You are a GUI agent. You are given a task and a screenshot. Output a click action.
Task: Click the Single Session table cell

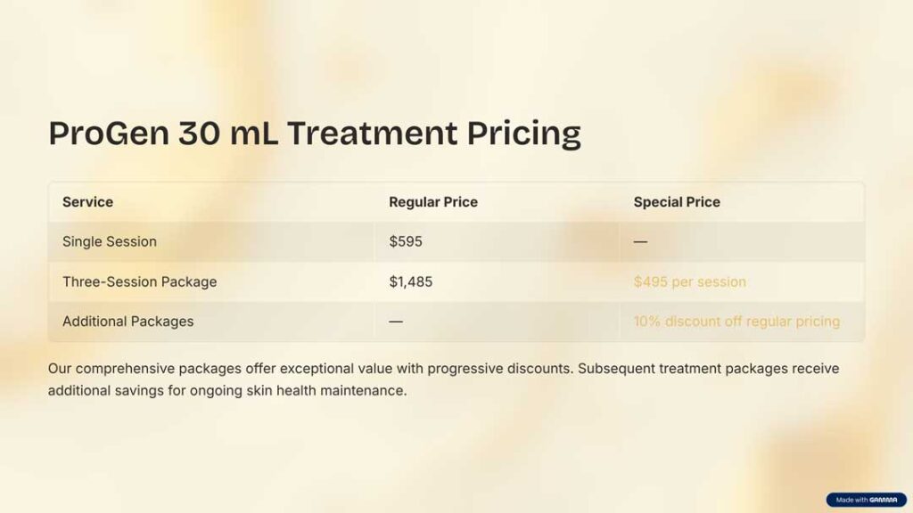(x=109, y=241)
